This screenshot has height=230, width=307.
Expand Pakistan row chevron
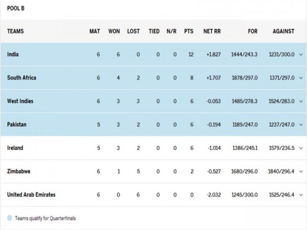[301, 124]
